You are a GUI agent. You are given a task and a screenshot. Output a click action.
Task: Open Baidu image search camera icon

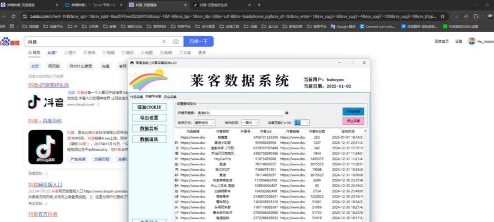point(176,42)
